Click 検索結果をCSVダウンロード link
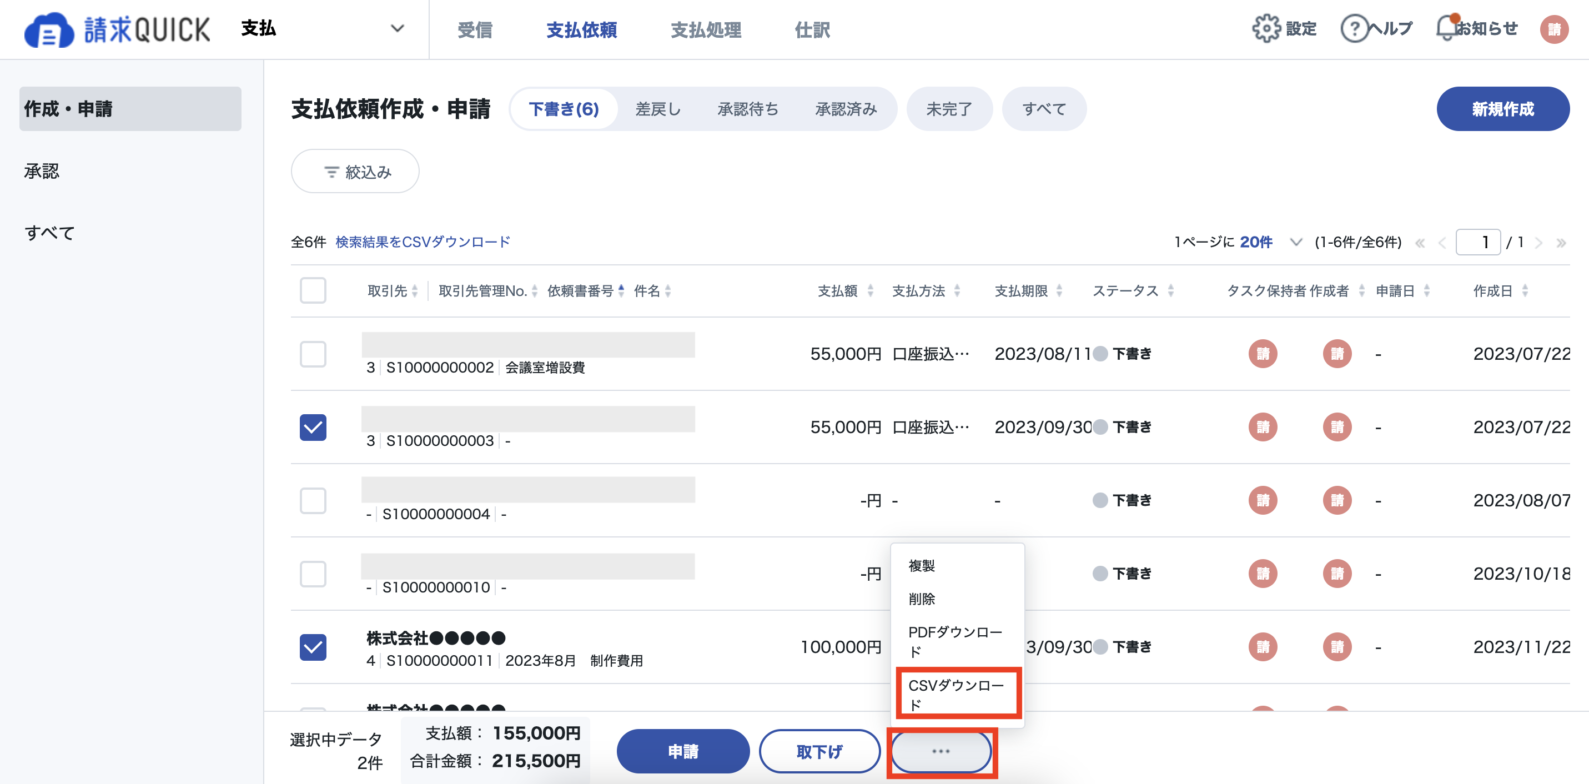 tap(423, 242)
